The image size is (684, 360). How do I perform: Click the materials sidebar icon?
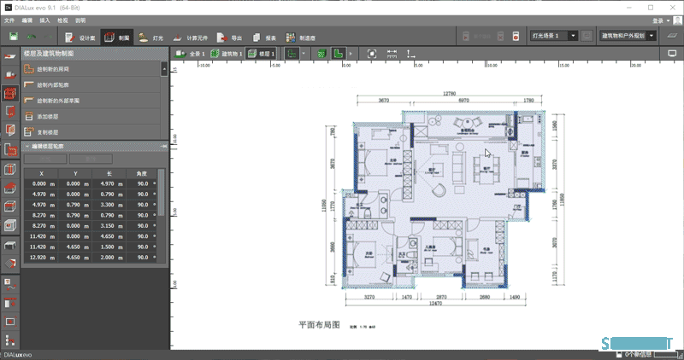pos(10,264)
